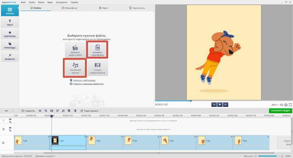Jump to next frame in player
Screen dimensions: 293x158
(x=225, y=105)
